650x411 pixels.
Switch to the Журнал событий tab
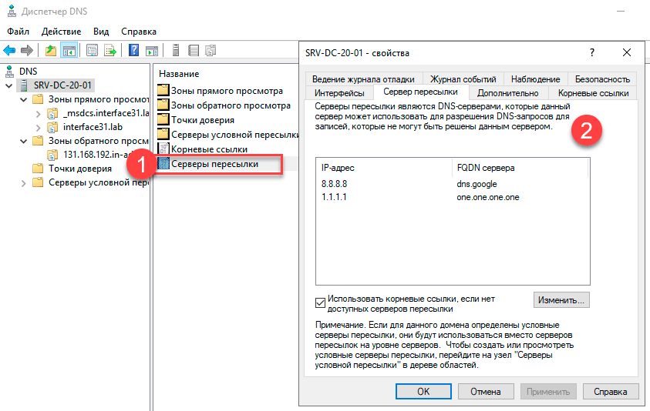coord(463,79)
